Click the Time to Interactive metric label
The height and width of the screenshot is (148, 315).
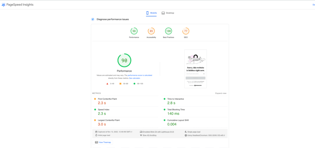click(x=176, y=99)
